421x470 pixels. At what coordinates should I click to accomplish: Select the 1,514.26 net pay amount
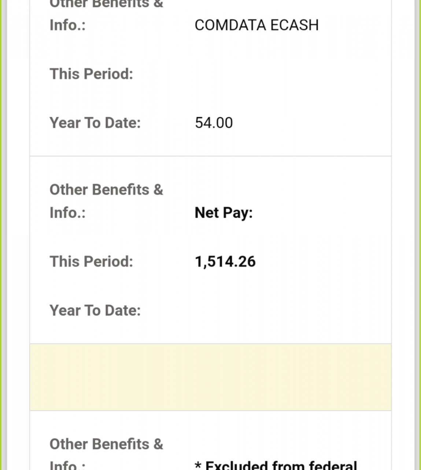pos(225,262)
